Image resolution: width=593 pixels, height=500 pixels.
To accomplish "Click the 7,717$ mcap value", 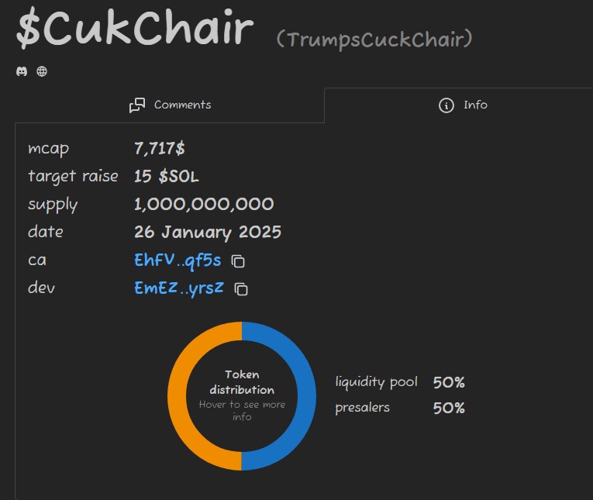I will [x=160, y=149].
